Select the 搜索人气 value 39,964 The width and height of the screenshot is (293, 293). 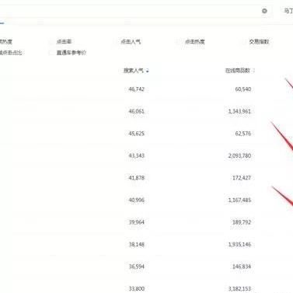137,222
